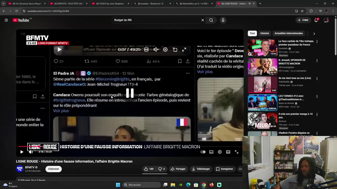
Task: Switch to the DENTISTE browser tab
Action: tap(68, 4)
